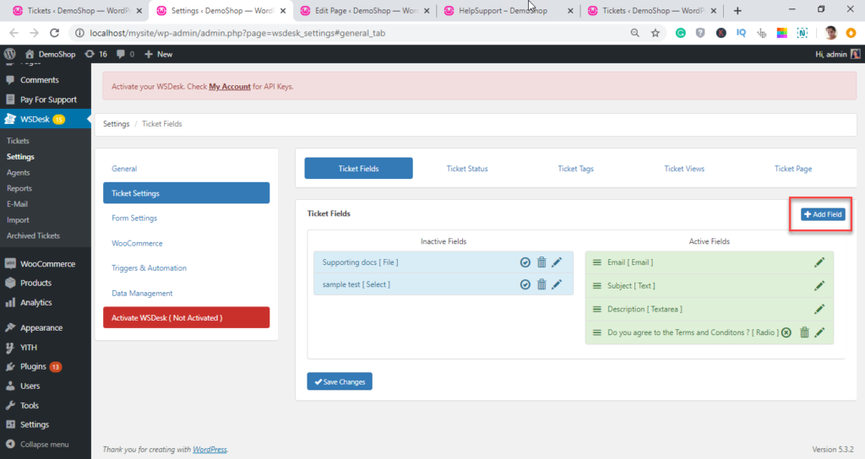Bookmark this page with the star
The width and height of the screenshot is (865, 459).
pos(656,33)
